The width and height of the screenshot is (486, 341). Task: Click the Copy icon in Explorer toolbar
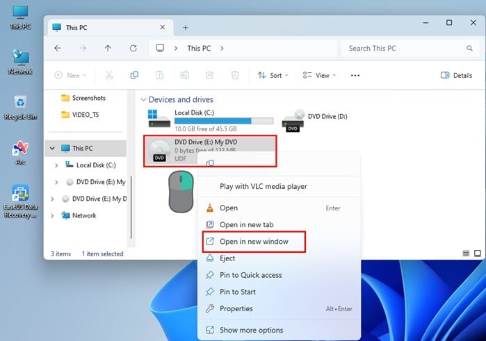(x=134, y=75)
